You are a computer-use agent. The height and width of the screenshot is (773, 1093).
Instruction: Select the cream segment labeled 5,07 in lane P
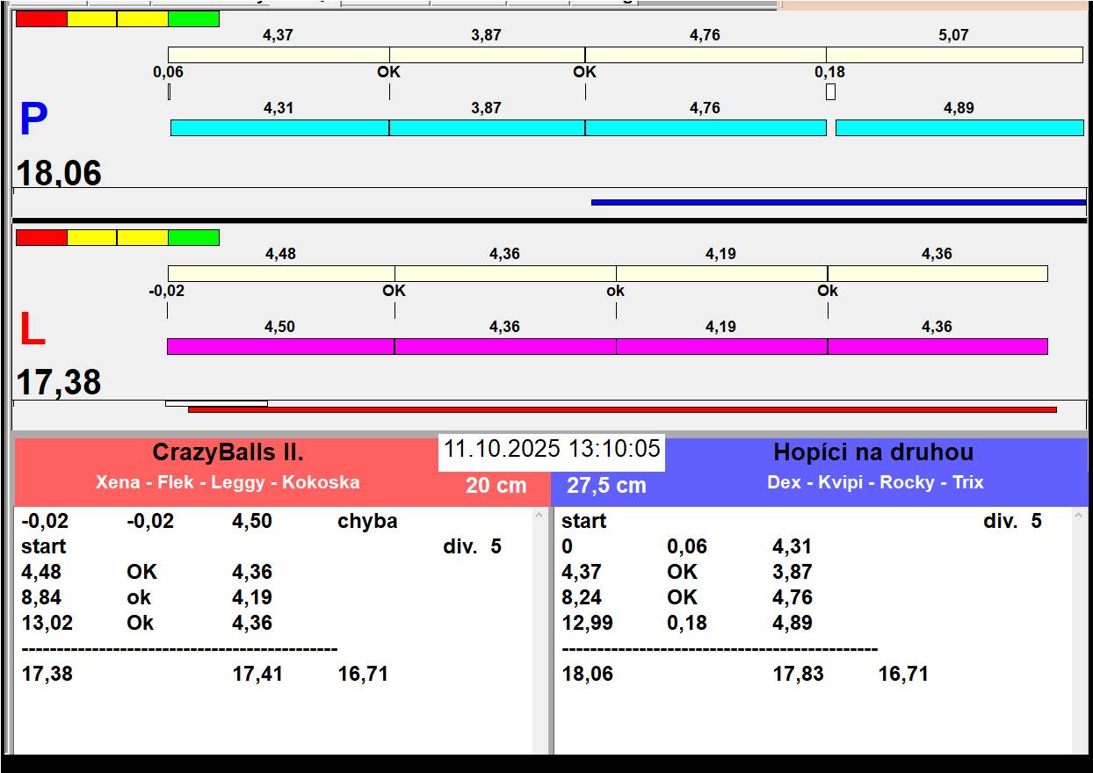954,54
